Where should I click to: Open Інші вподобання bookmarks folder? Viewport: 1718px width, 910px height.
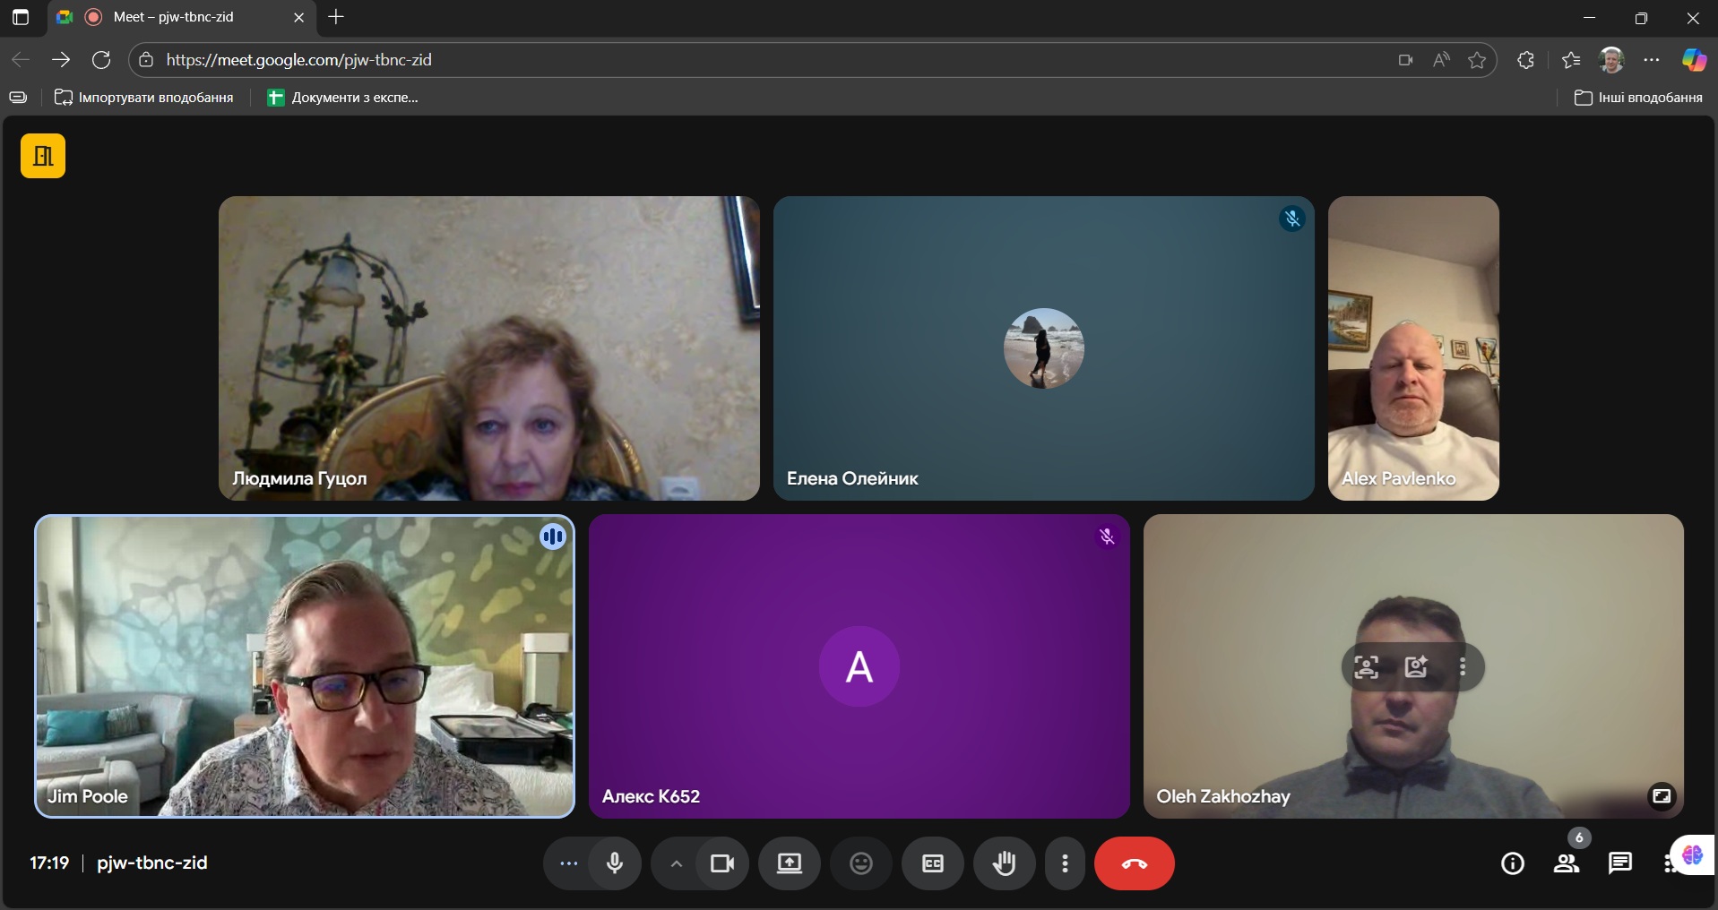tap(1638, 98)
